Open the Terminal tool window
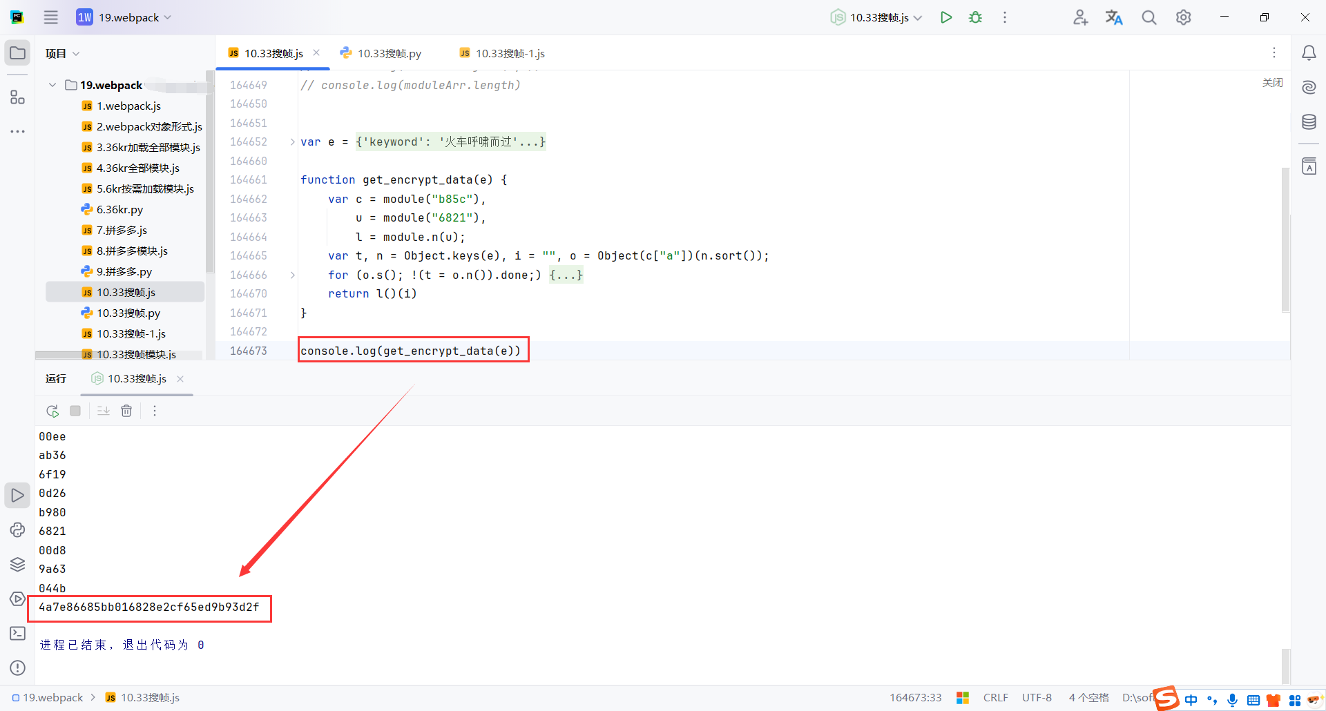The height and width of the screenshot is (711, 1326). point(17,633)
